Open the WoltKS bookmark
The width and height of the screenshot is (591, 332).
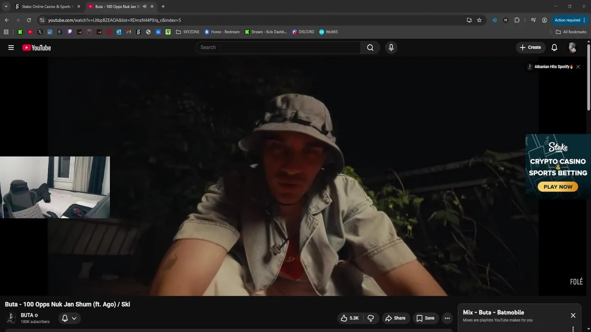(329, 32)
